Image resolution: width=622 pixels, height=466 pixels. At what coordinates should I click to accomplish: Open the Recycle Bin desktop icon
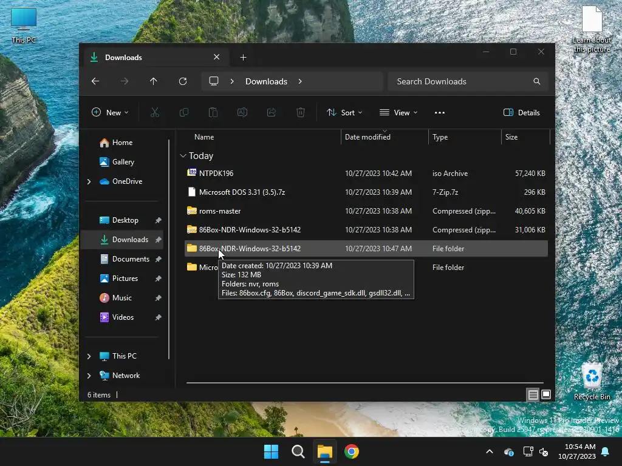pyautogui.click(x=592, y=382)
